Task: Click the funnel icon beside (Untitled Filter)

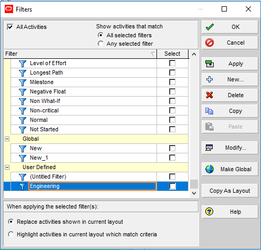Action: 23,177
